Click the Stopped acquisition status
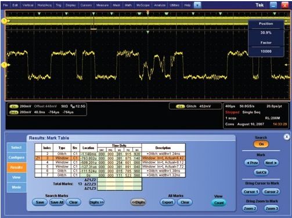The image size is (292, 218). click(232, 112)
